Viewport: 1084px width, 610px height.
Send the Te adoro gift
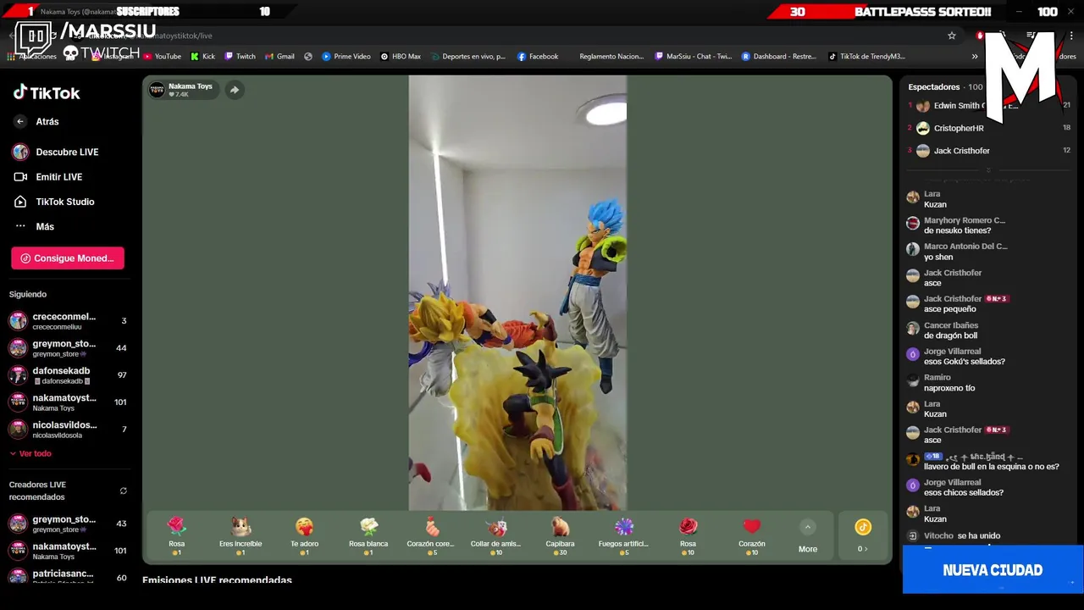tap(304, 536)
